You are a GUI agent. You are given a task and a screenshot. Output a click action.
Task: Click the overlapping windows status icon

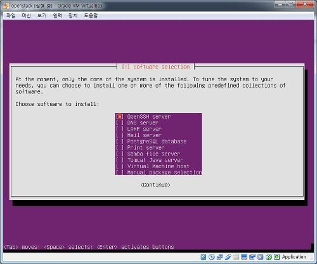tap(252, 257)
